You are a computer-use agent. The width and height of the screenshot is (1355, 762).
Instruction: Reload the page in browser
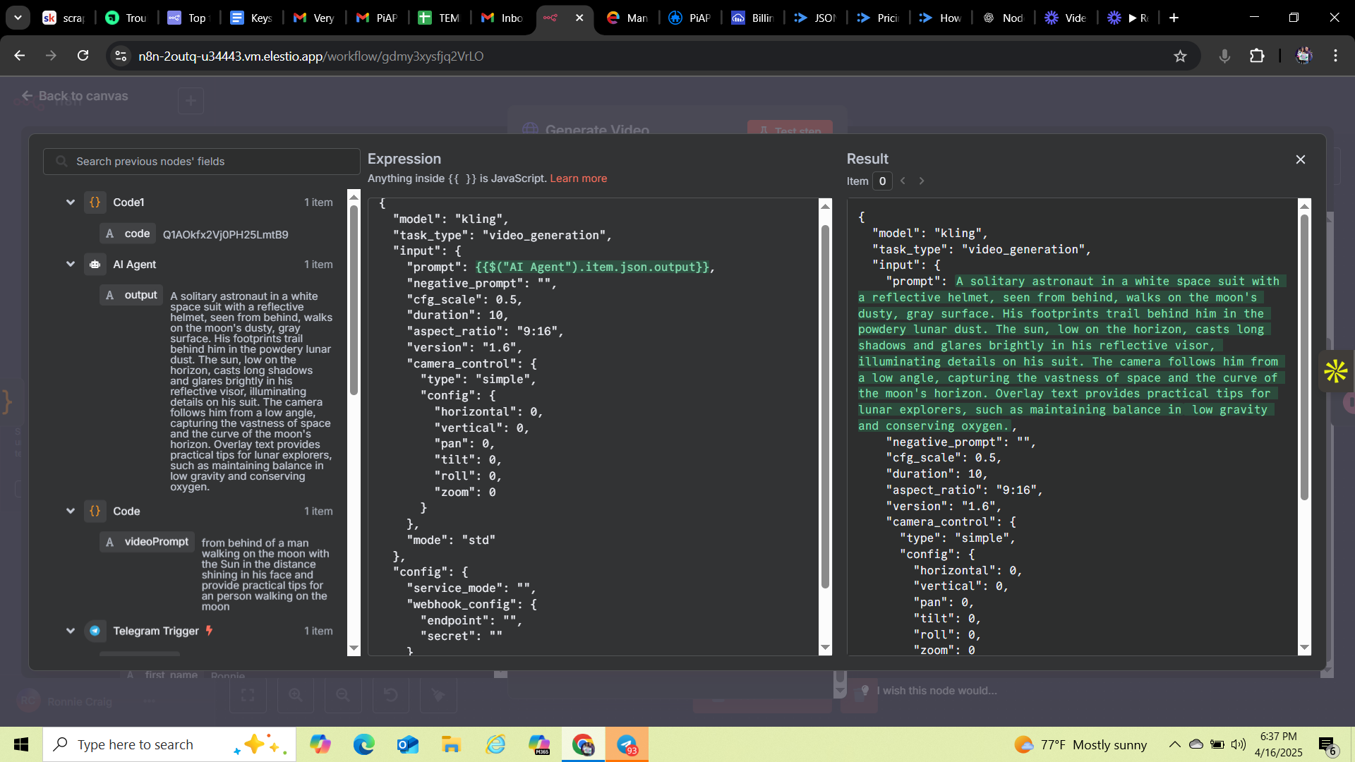[x=83, y=56]
